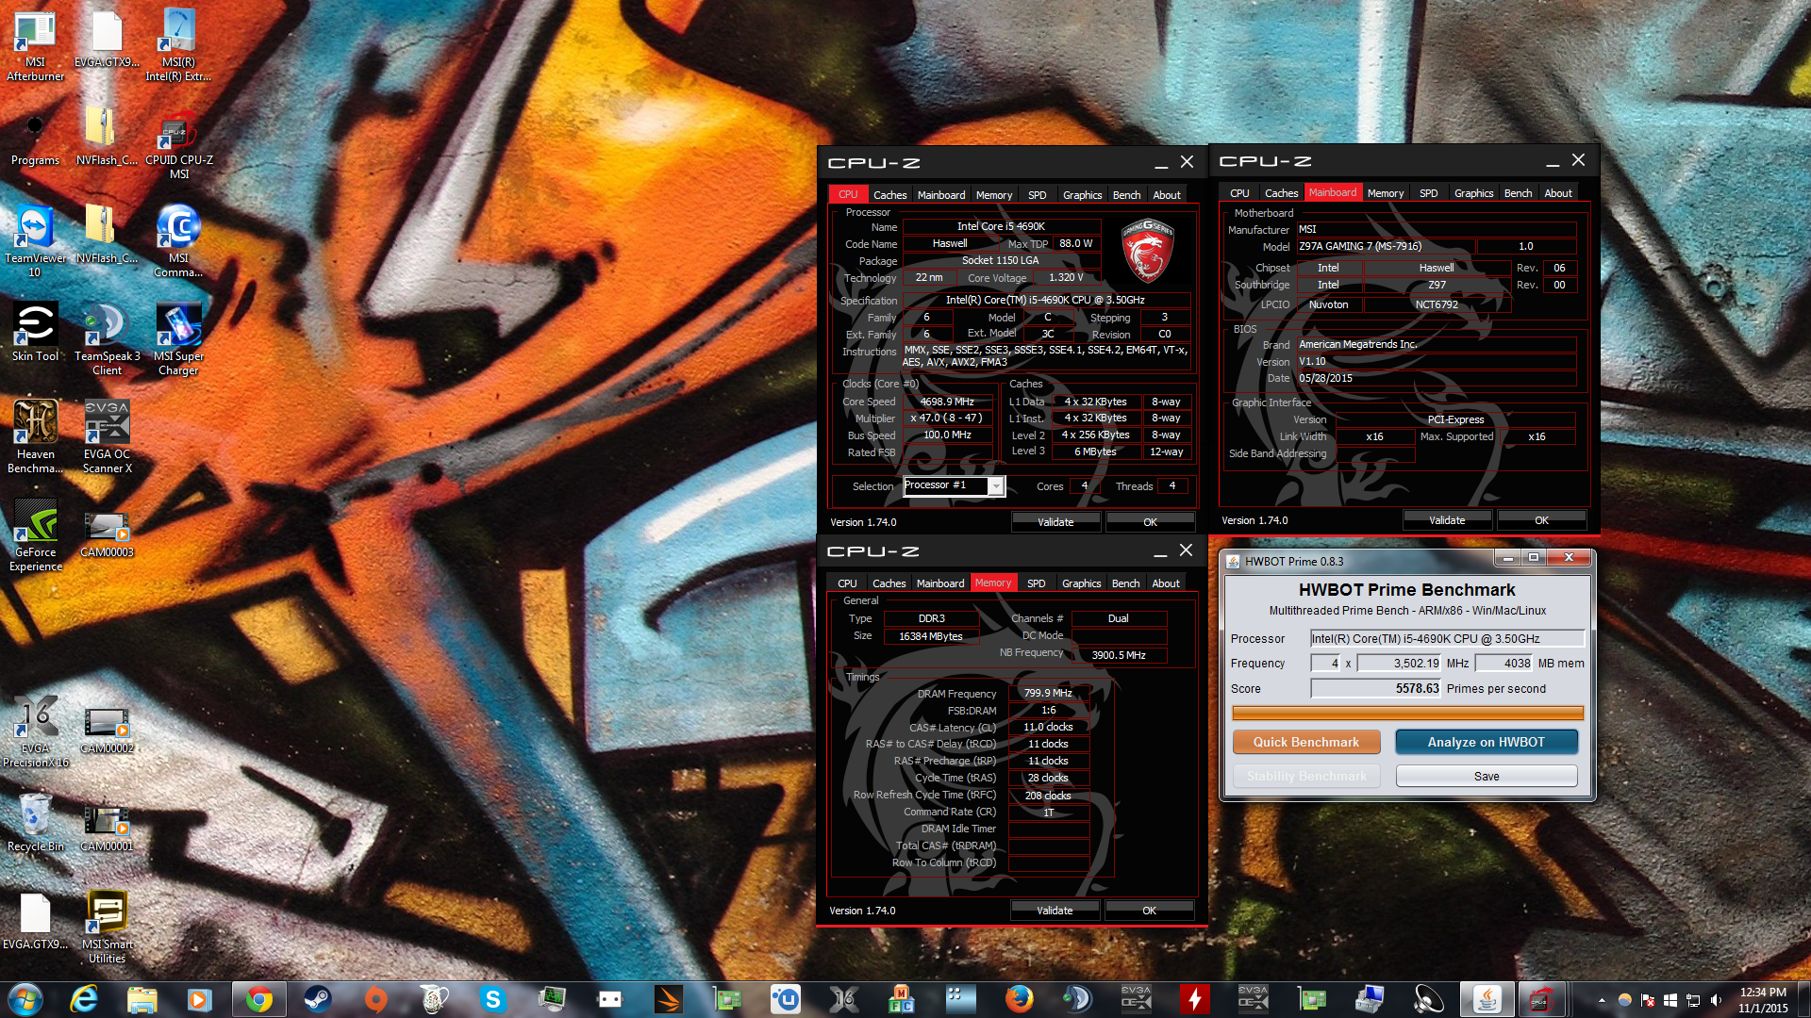Viewport: 1811px width, 1018px height.
Task: Open TeamViewer 10 desktop icon
Action: 35,242
